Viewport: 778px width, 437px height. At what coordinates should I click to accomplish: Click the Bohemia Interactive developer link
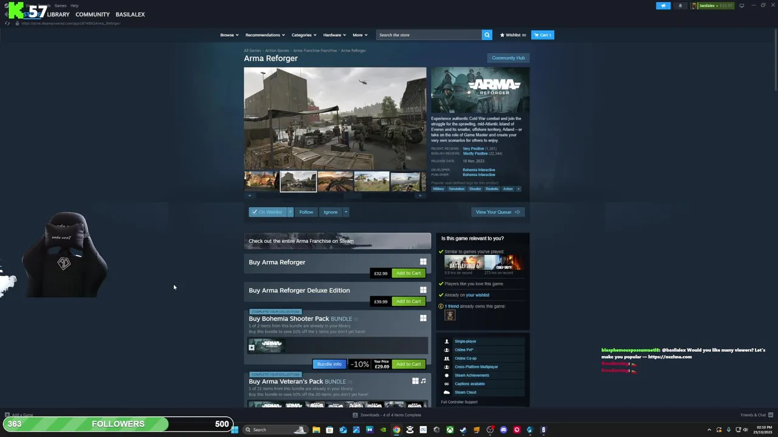pyautogui.click(x=479, y=170)
